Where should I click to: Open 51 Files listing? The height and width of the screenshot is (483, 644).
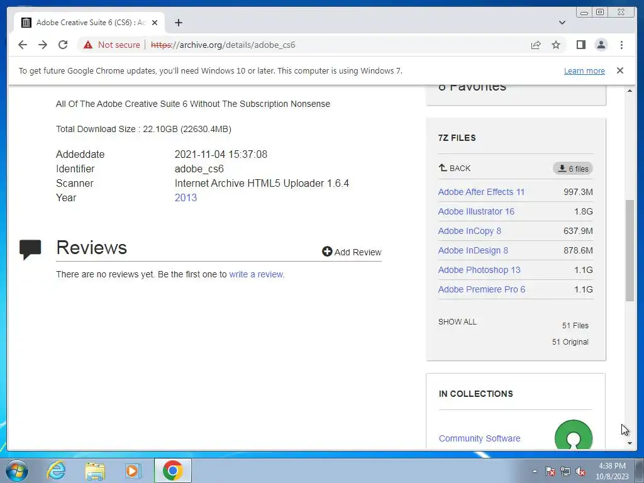tap(575, 325)
